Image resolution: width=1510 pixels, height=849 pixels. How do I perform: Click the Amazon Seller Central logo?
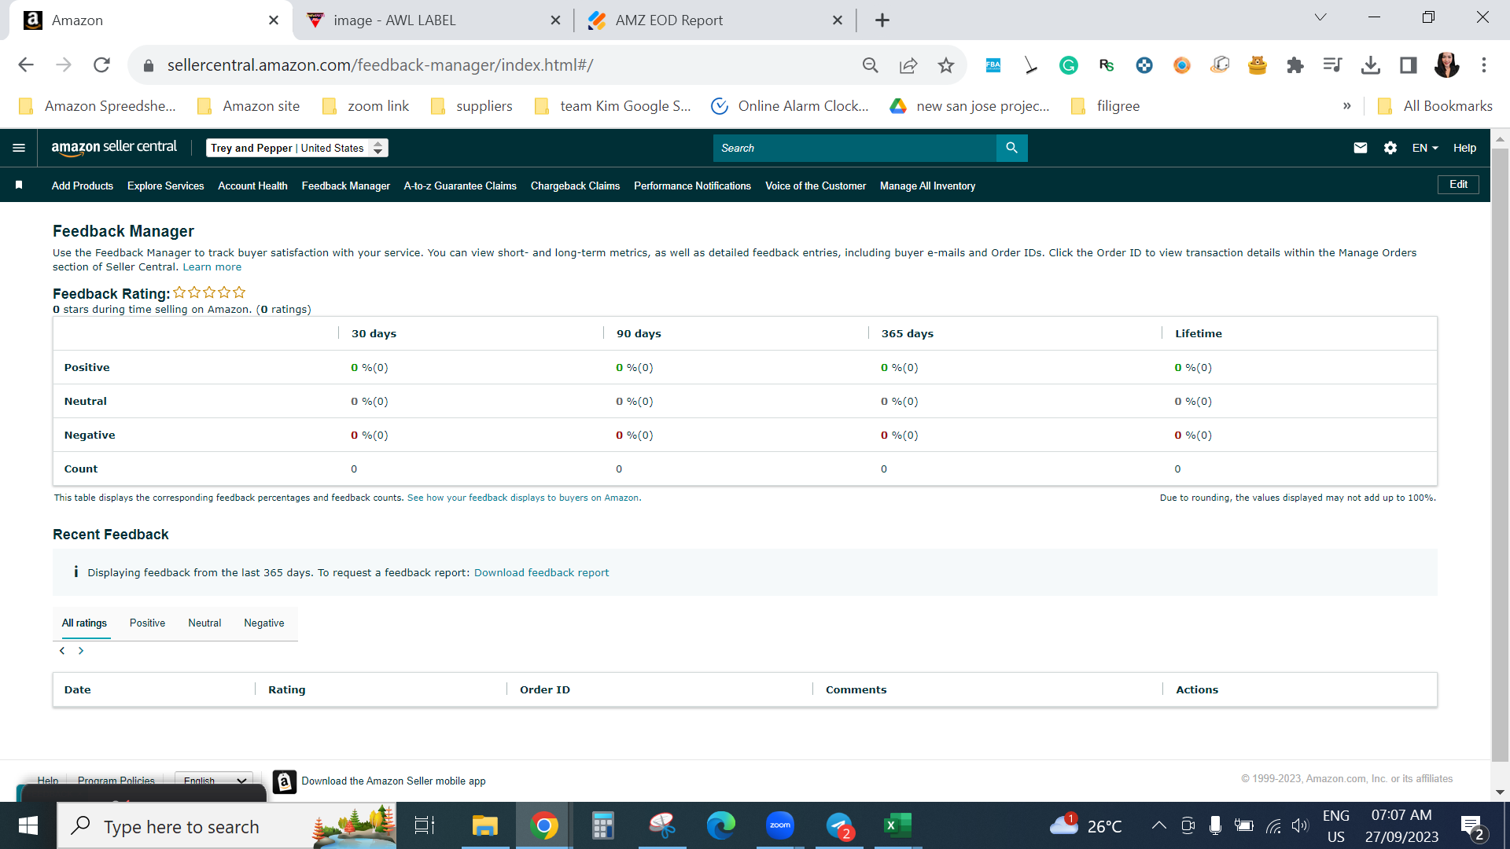[114, 147]
